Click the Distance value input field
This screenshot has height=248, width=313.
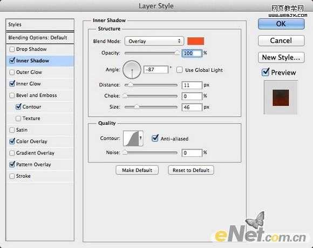(192, 85)
